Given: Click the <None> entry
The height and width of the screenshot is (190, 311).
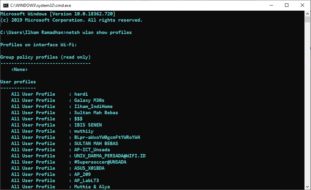Looking at the screenshot, I should [x=20, y=70].
